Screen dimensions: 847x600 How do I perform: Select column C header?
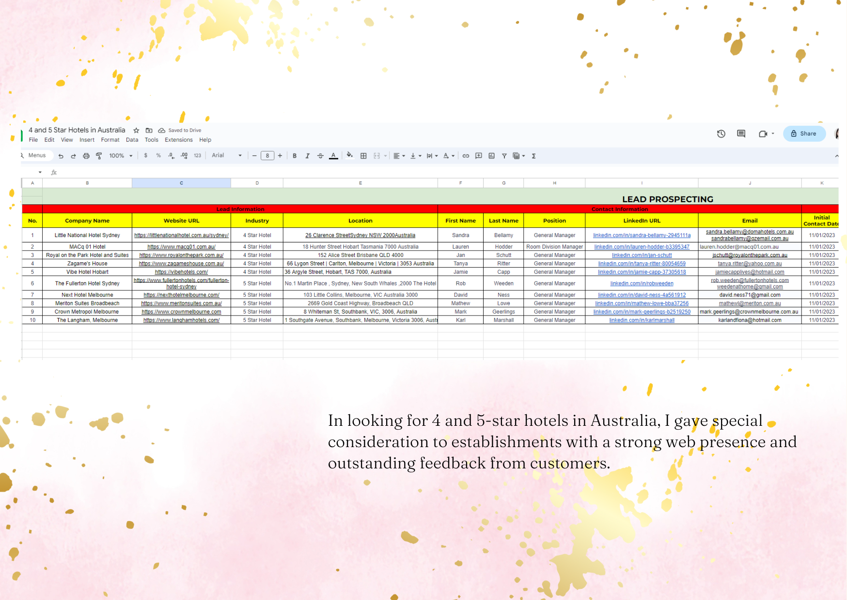[181, 183]
